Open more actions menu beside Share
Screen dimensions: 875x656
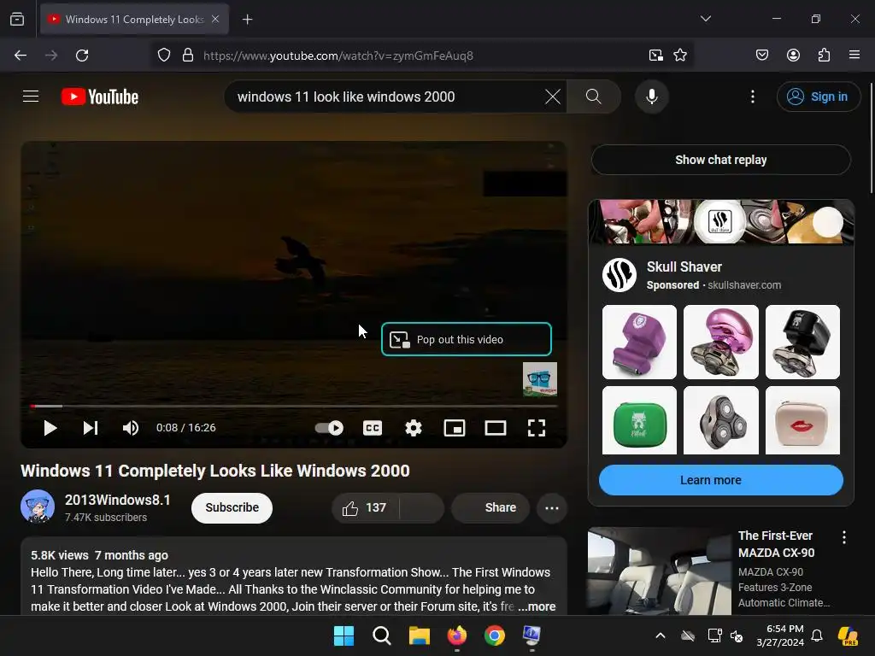tap(552, 508)
